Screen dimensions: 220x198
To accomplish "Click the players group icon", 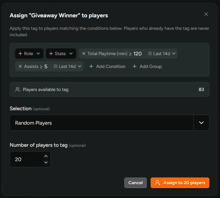I will 18,90.
